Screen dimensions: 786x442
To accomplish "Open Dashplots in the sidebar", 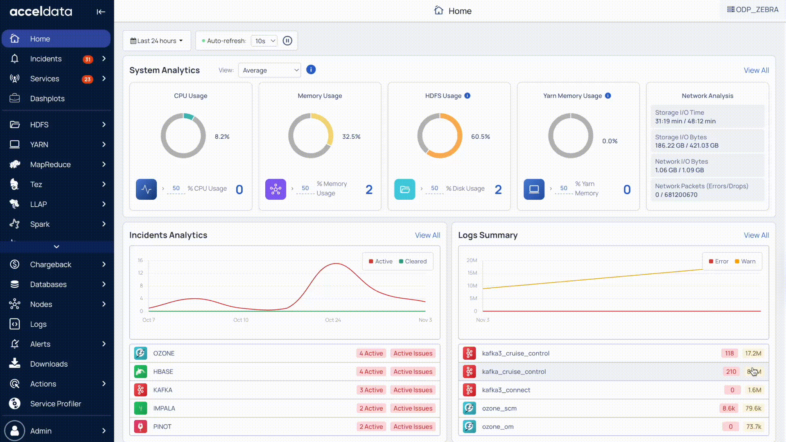I will click(47, 99).
